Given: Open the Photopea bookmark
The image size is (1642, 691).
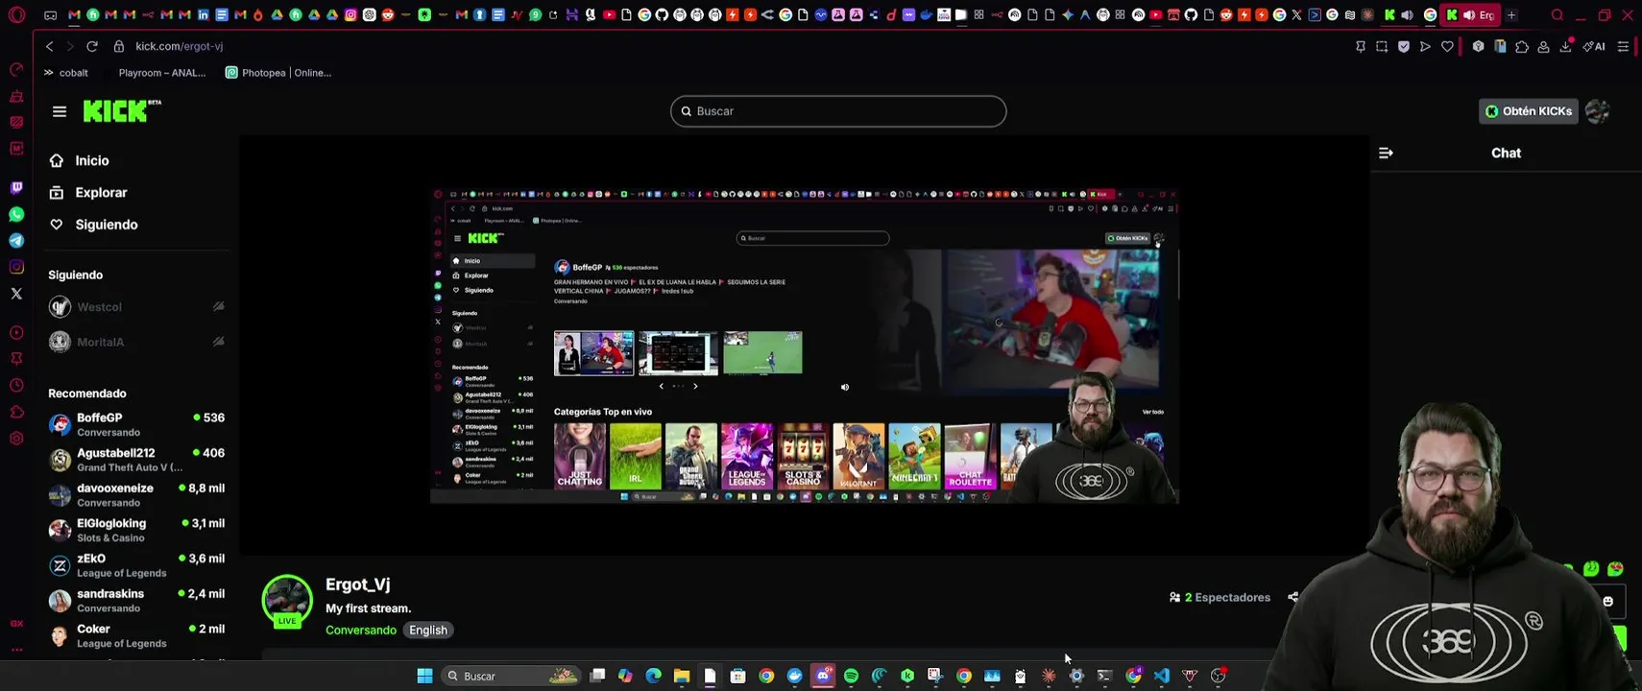Looking at the screenshot, I should (278, 73).
